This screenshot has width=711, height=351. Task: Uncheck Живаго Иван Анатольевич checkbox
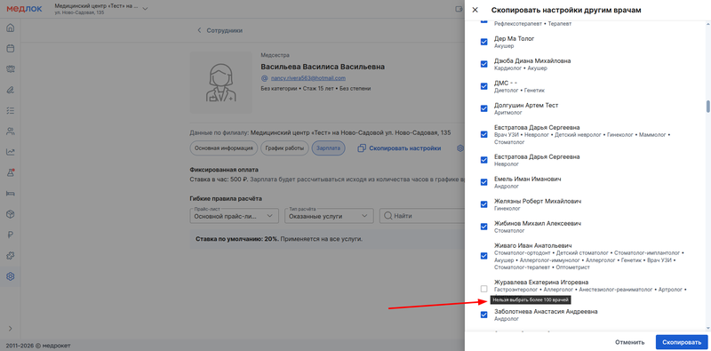tap(483, 256)
